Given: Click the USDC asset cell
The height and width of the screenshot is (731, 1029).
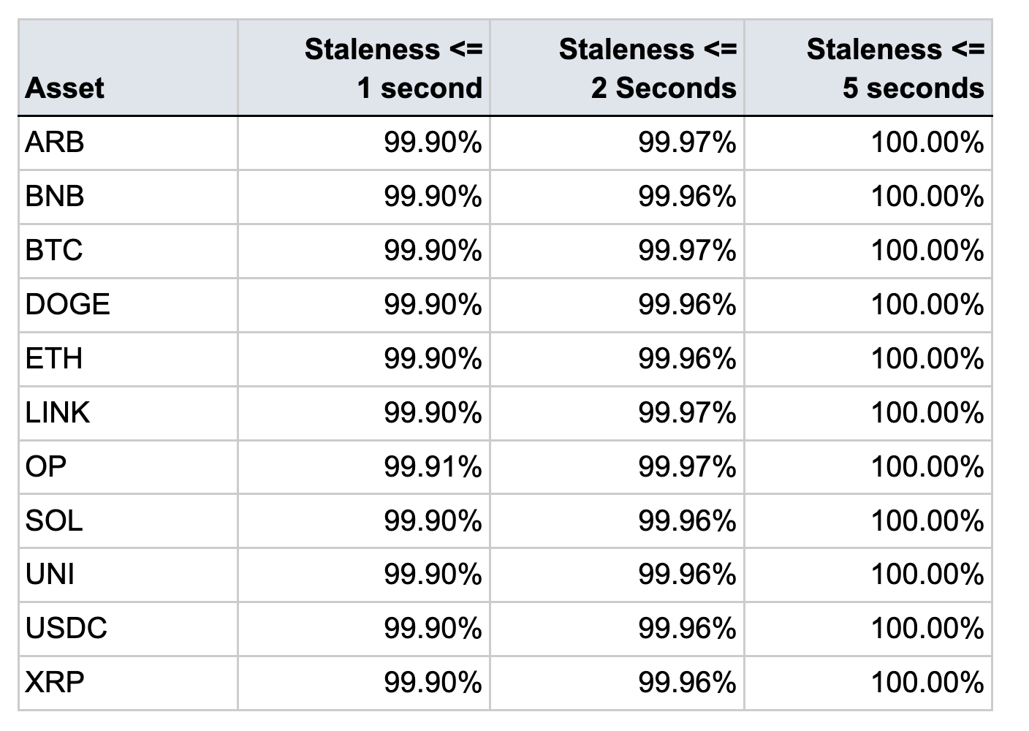Looking at the screenshot, I should (x=67, y=629).
